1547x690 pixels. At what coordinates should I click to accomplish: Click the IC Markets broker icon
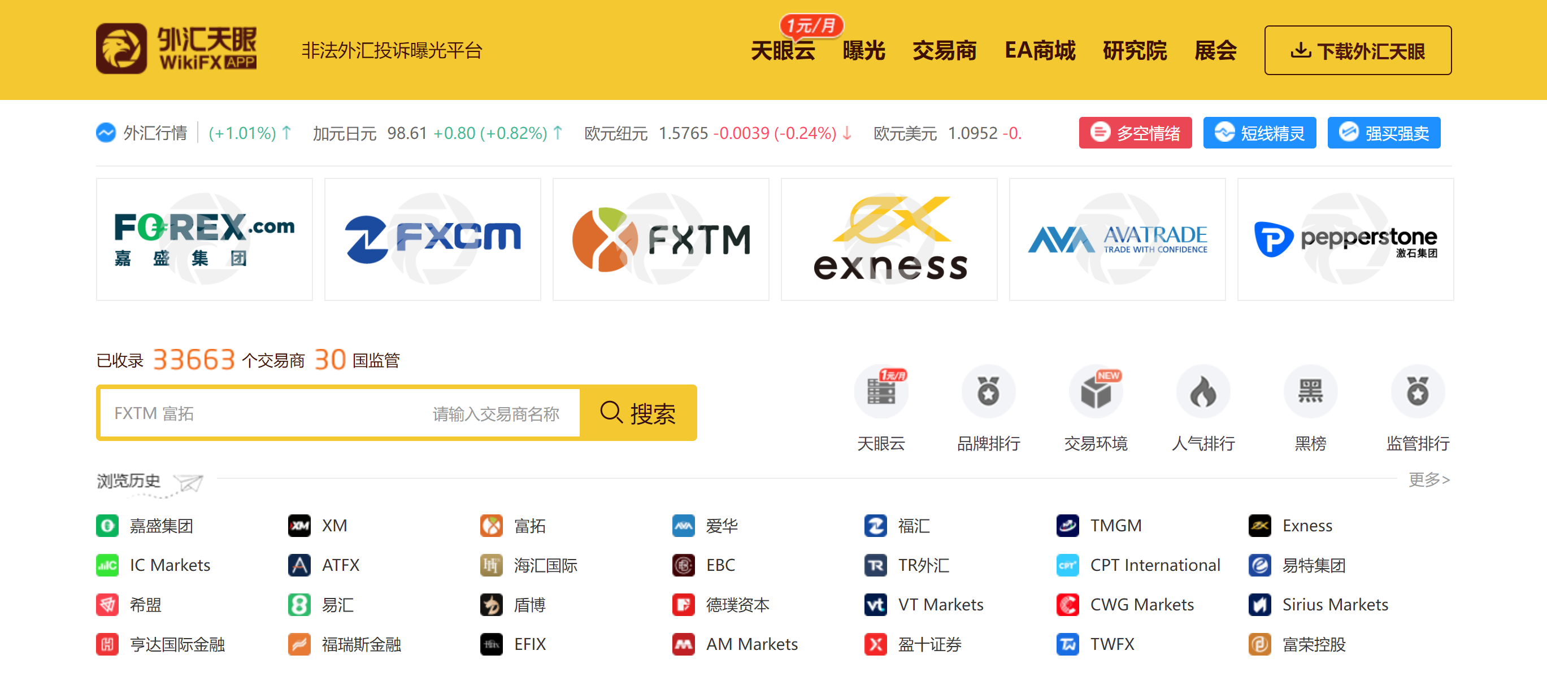coord(107,565)
